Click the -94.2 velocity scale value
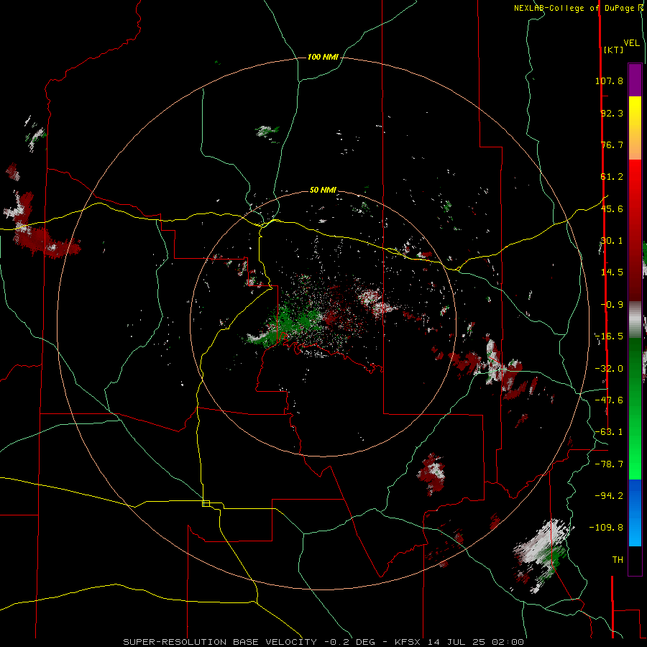647x647 pixels. click(609, 495)
